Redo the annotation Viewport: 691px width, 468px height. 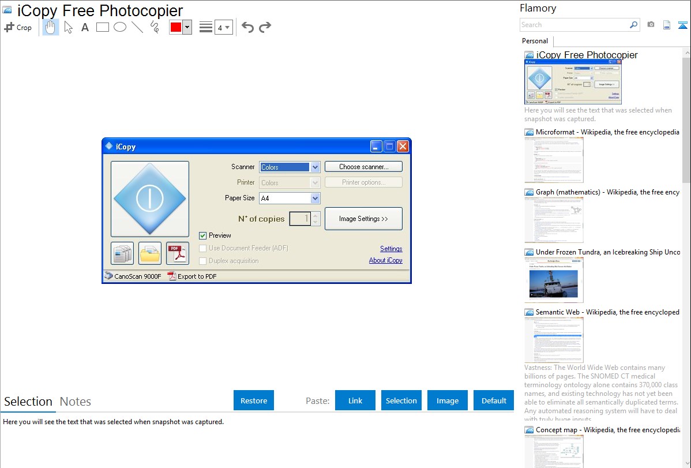pos(265,27)
